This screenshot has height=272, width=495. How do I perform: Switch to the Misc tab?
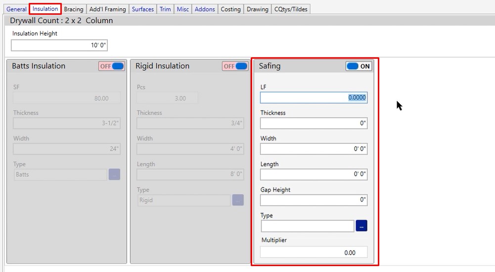pos(183,9)
